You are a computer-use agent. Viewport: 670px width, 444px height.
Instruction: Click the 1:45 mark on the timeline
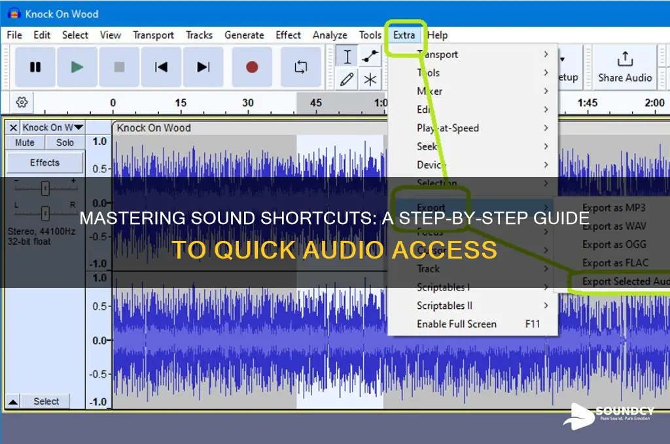click(x=588, y=103)
